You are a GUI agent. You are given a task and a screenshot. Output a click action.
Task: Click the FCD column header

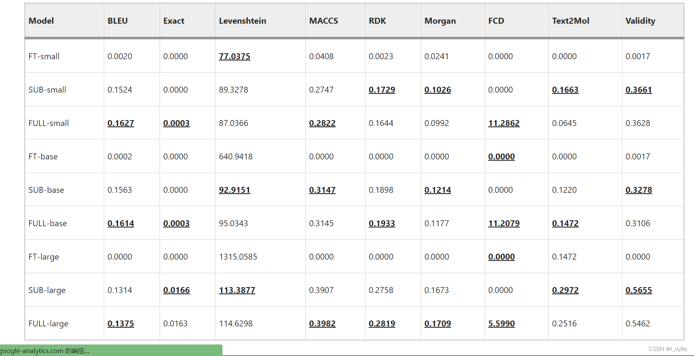point(496,21)
